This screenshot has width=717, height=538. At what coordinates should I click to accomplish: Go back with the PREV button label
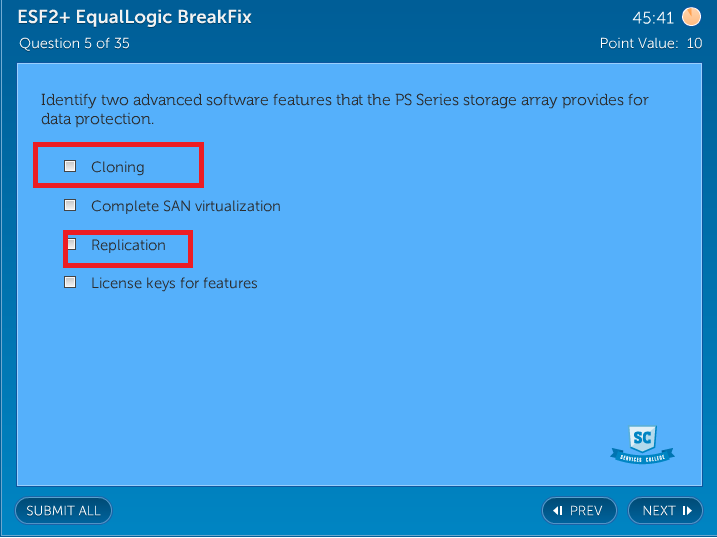[x=586, y=511]
